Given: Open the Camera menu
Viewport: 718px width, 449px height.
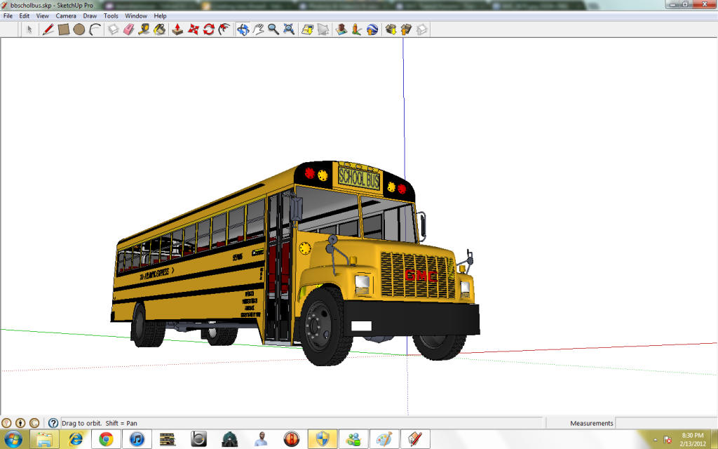Looking at the screenshot, I should point(66,15).
